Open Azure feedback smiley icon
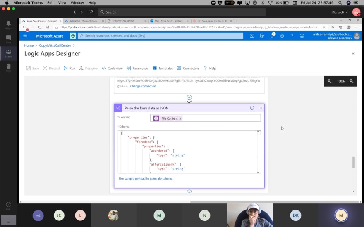 click(x=302, y=35)
